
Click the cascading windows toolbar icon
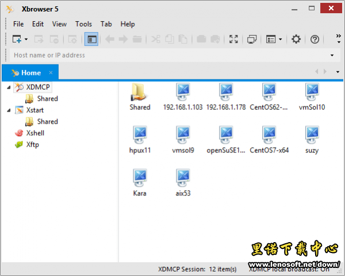point(252,40)
